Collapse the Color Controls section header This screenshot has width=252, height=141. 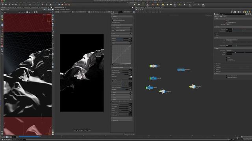coord(122,36)
